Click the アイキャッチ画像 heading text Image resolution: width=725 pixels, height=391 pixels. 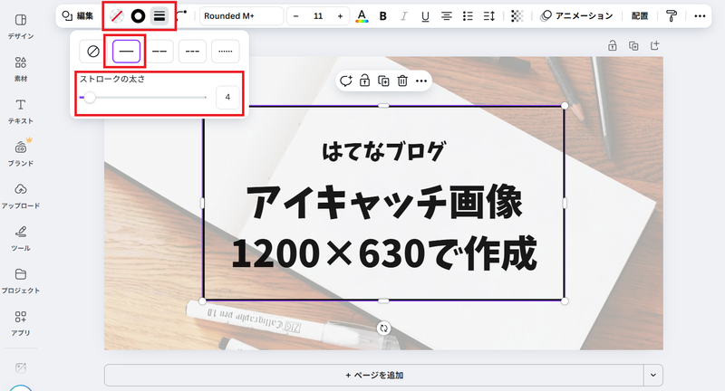[x=383, y=202]
